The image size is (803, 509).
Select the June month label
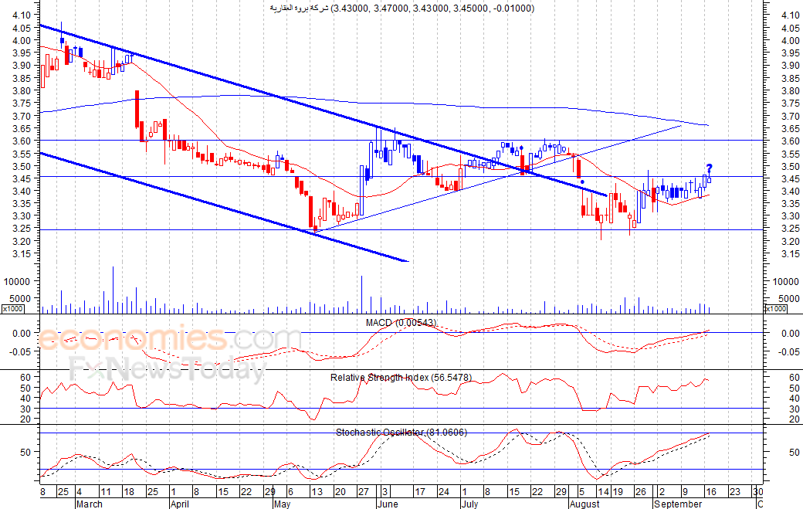[x=388, y=504]
